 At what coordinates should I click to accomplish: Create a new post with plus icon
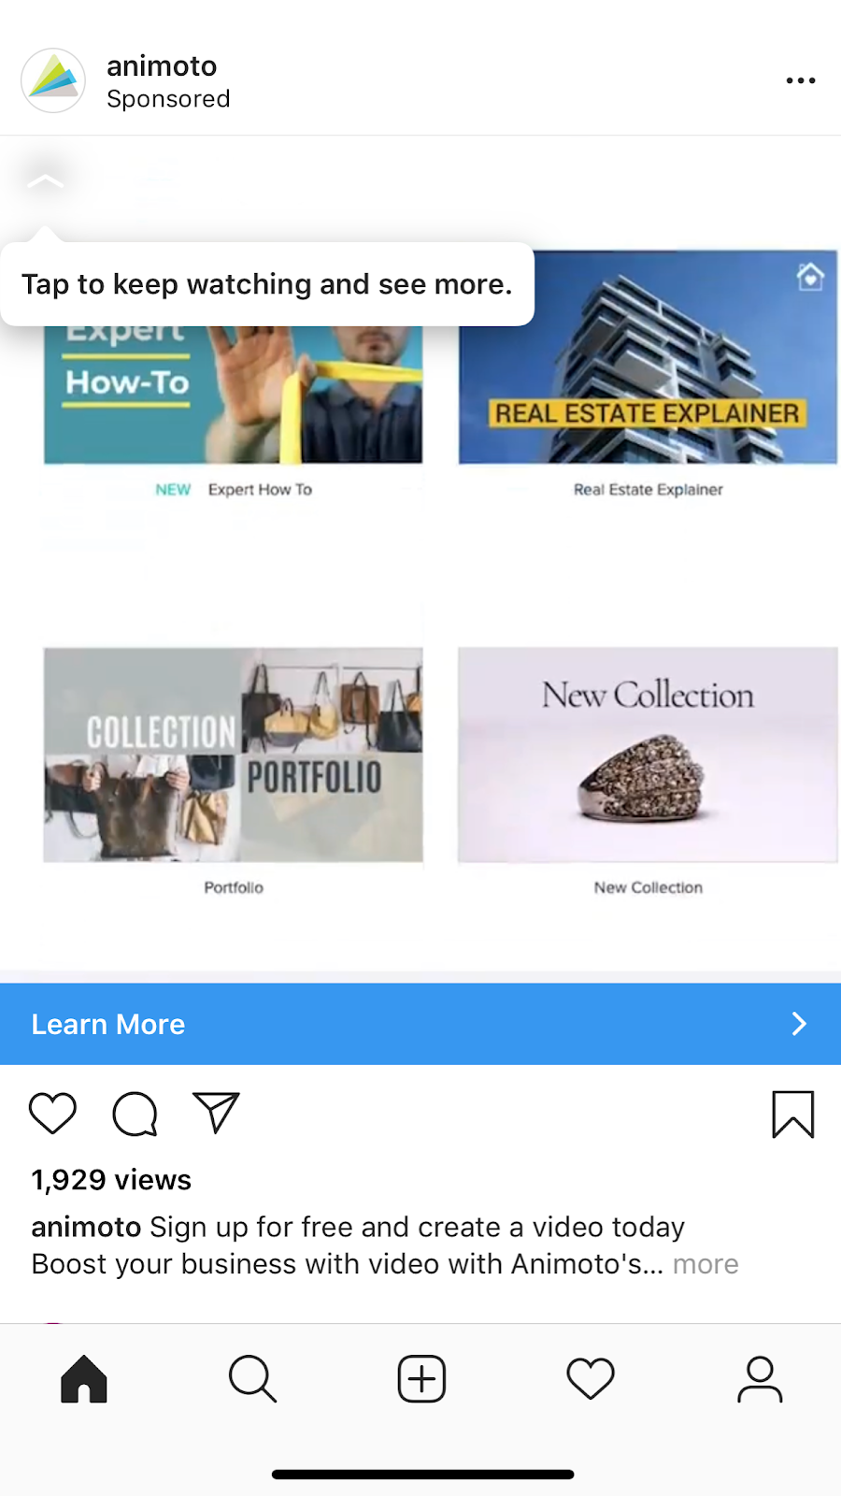pyautogui.click(x=421, y=1379)
